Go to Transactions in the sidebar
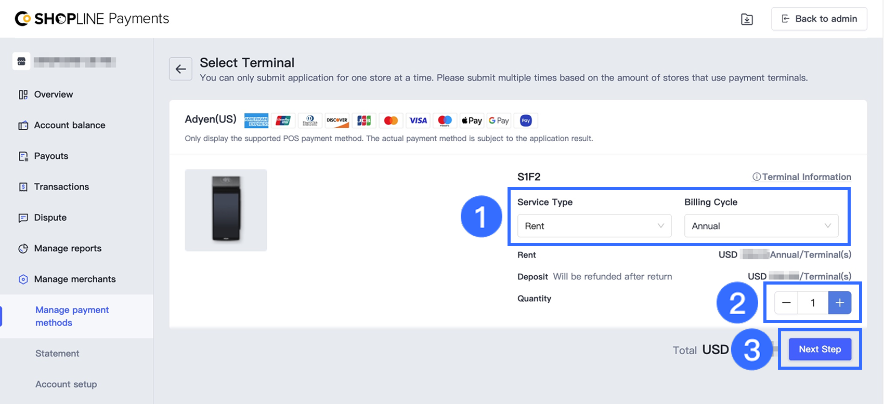The height and width of the screenshot is (404, 884). 61,187
